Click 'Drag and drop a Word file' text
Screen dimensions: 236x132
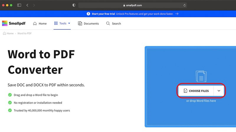(x=36, y=95)
